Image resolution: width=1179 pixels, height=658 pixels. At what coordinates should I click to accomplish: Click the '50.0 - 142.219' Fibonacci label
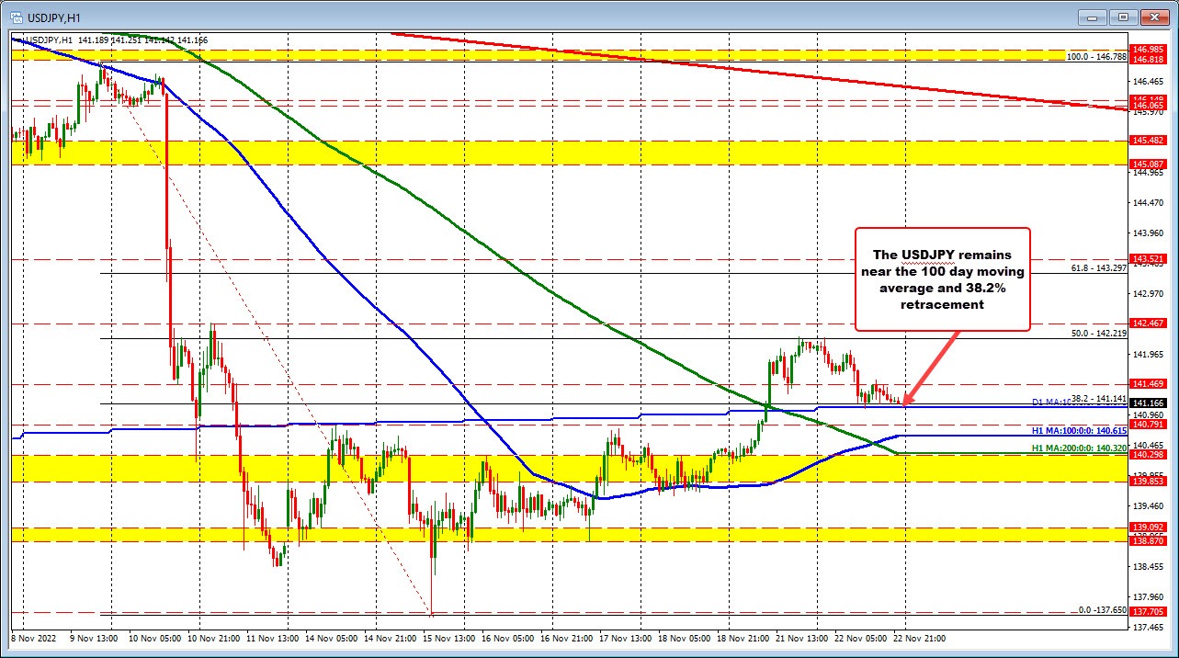tap(1099, 333)
